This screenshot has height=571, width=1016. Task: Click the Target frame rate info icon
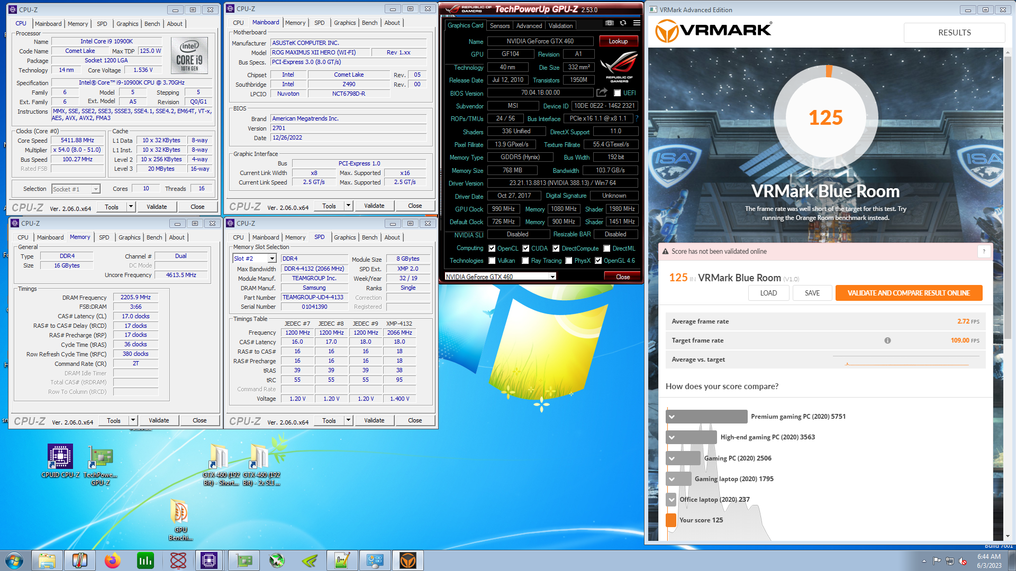click(887, 340)
